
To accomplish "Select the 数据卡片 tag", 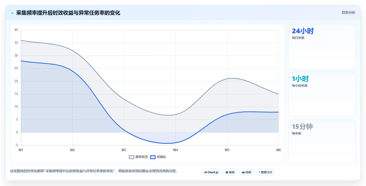I will click(x=265, y=172).
